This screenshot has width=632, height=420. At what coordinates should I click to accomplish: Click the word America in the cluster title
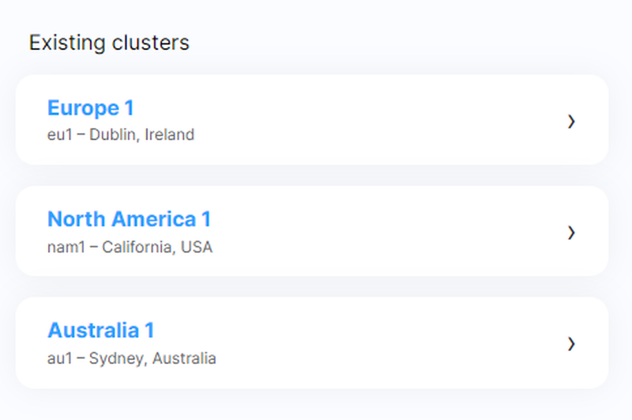153,219
